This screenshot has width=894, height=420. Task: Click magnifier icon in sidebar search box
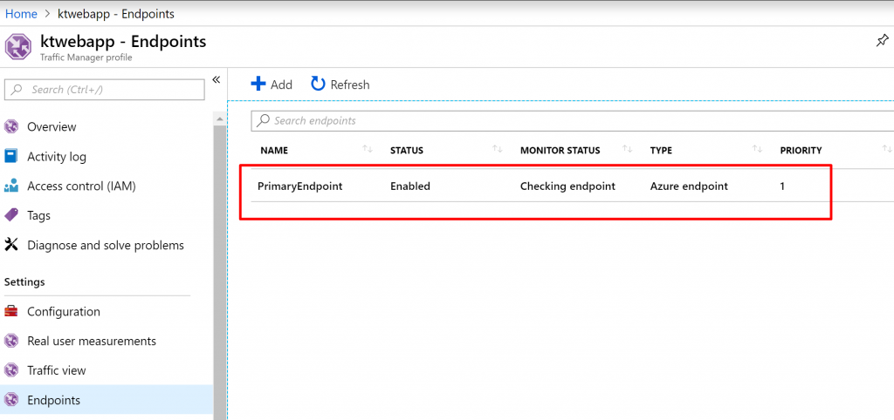tap(17, 90)
